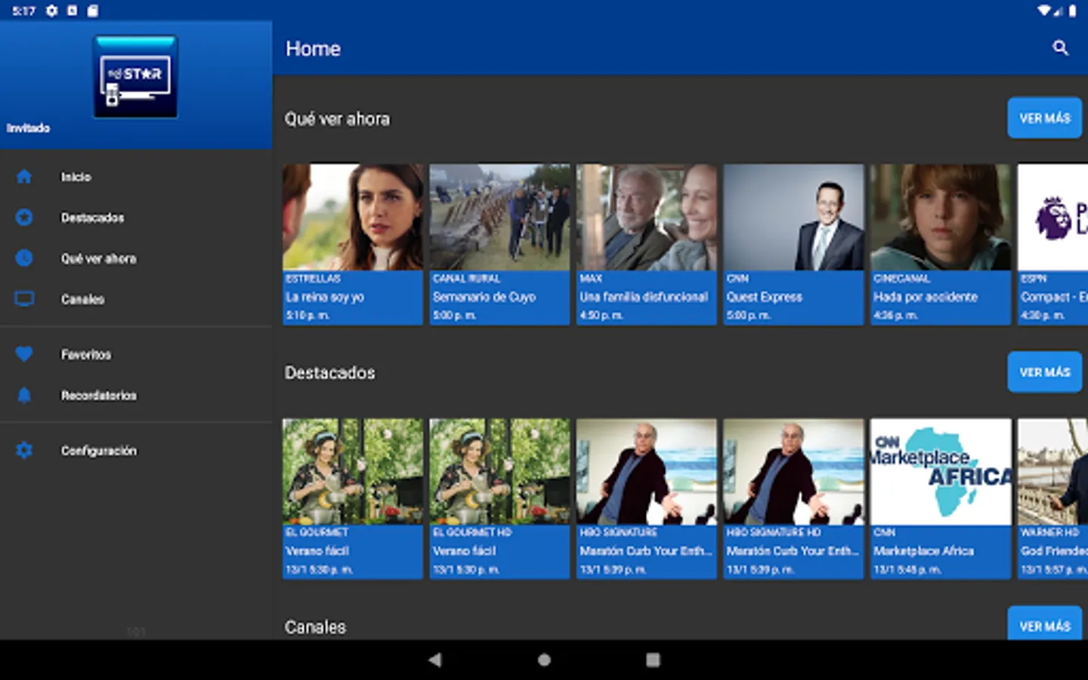The image size is (1088, 680).
Task: Click the Destacados section heading
Action: (x=329, y=372)
